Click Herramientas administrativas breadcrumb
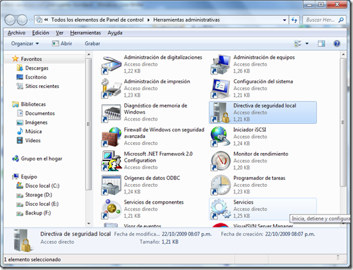 tap(187, 20)
